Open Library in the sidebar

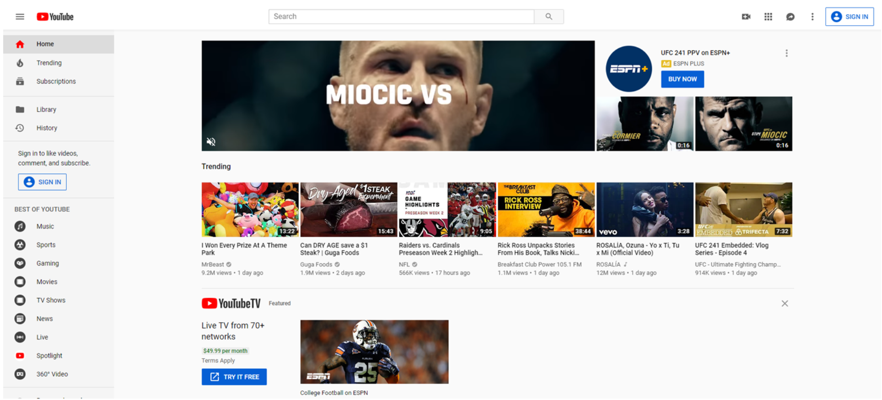pyautogui.click(x=59, y=109)
